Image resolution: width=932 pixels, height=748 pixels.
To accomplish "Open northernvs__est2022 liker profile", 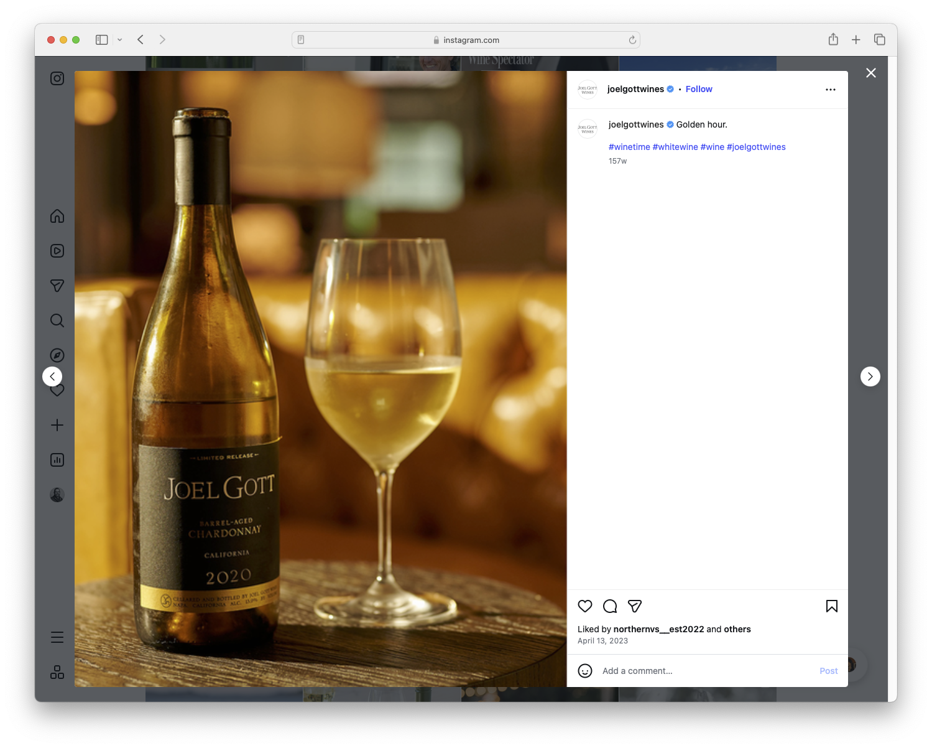I will click(x=658, y=629).
